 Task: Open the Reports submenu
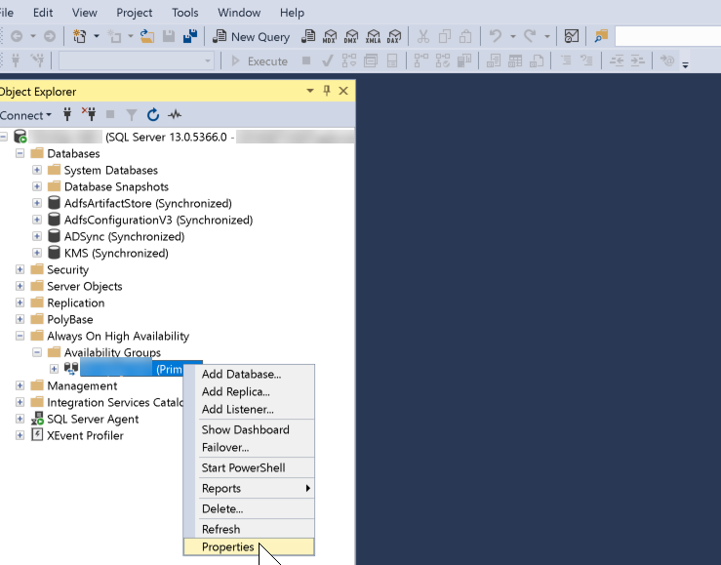(x=249, y=488)
